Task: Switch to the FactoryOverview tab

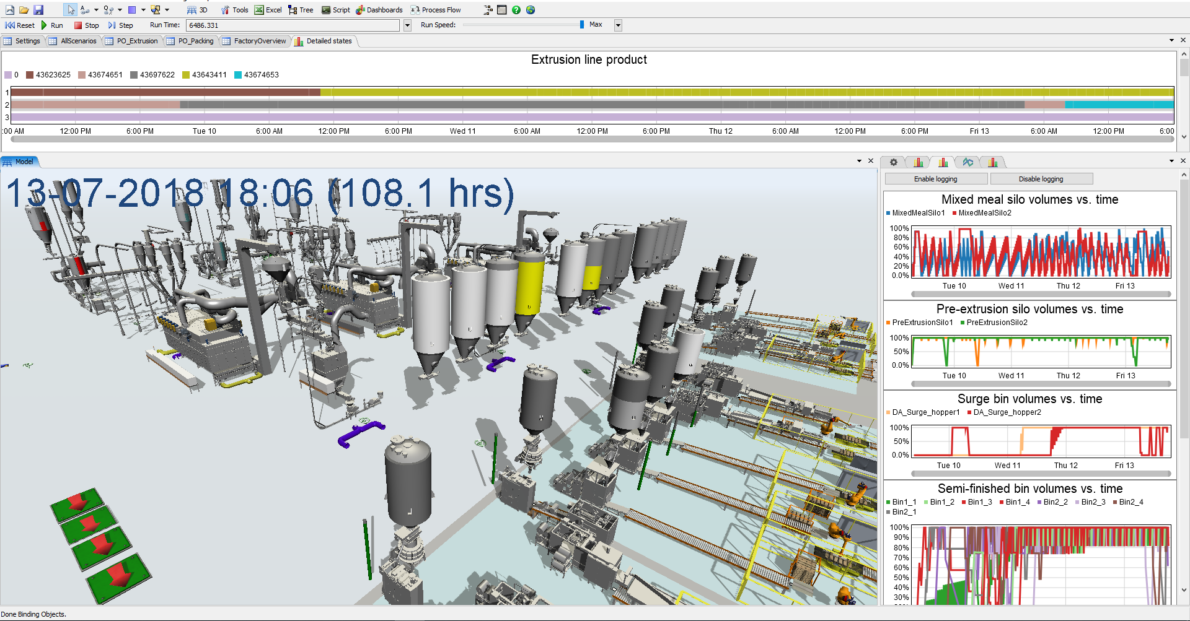Action: [254, 41]
